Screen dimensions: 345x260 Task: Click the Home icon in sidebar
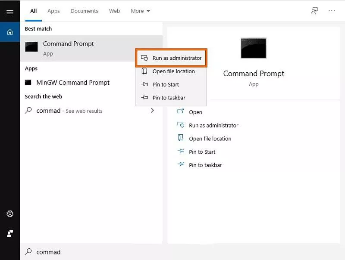pos(9,32)
